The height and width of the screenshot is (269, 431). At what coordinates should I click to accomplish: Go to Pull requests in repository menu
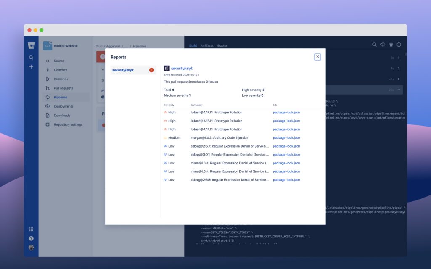pos(64,88)
